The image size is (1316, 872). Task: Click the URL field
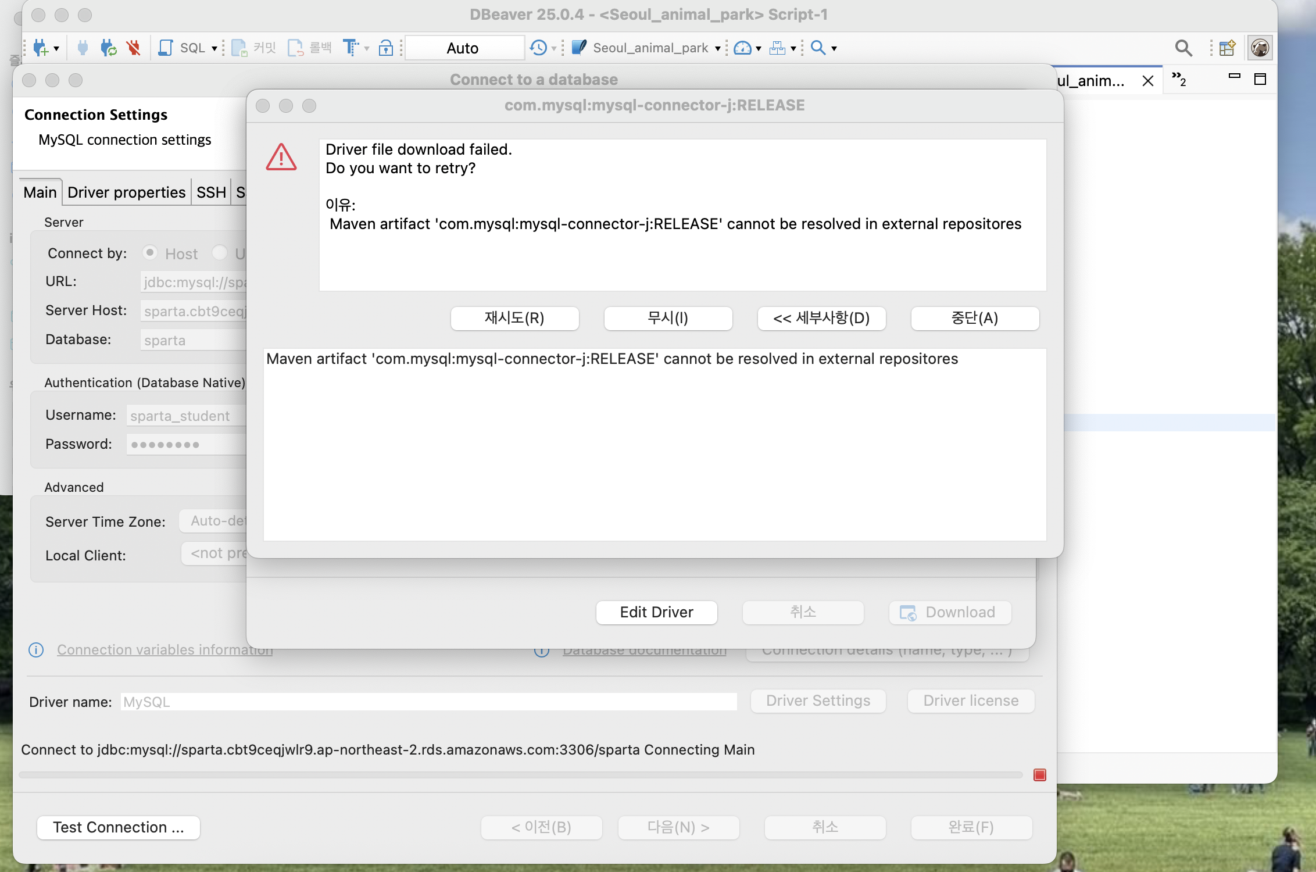coord(194,282)
